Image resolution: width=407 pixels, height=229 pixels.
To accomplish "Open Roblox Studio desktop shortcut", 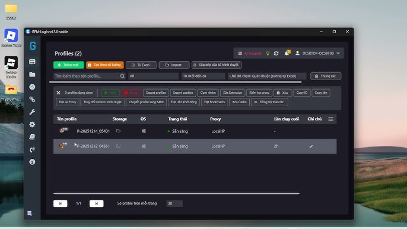I will 11,67.
